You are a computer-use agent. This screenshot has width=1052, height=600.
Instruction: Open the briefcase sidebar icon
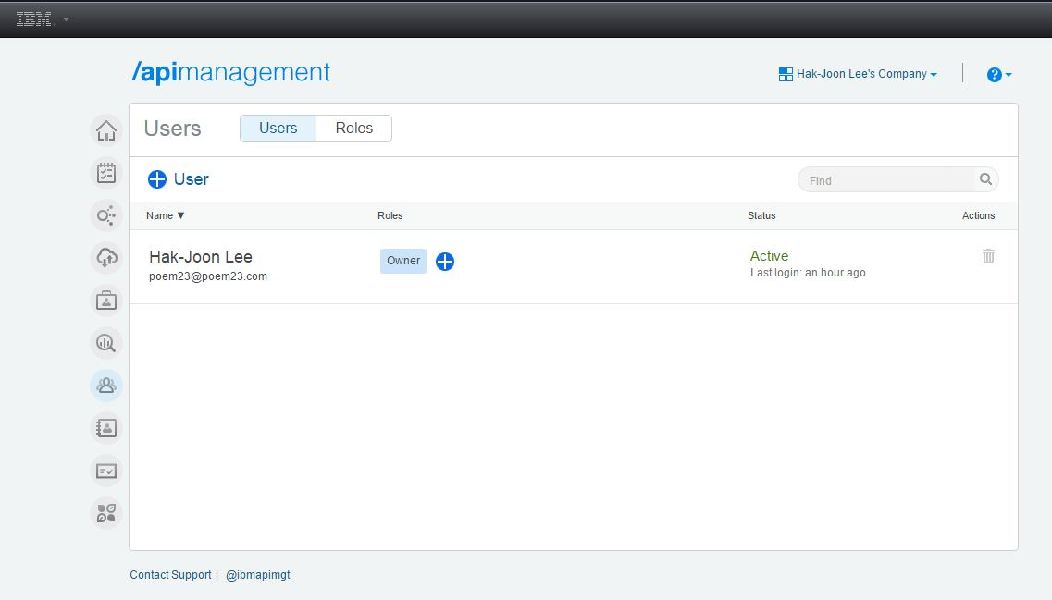pyautogui.click(x=106, y=300)
